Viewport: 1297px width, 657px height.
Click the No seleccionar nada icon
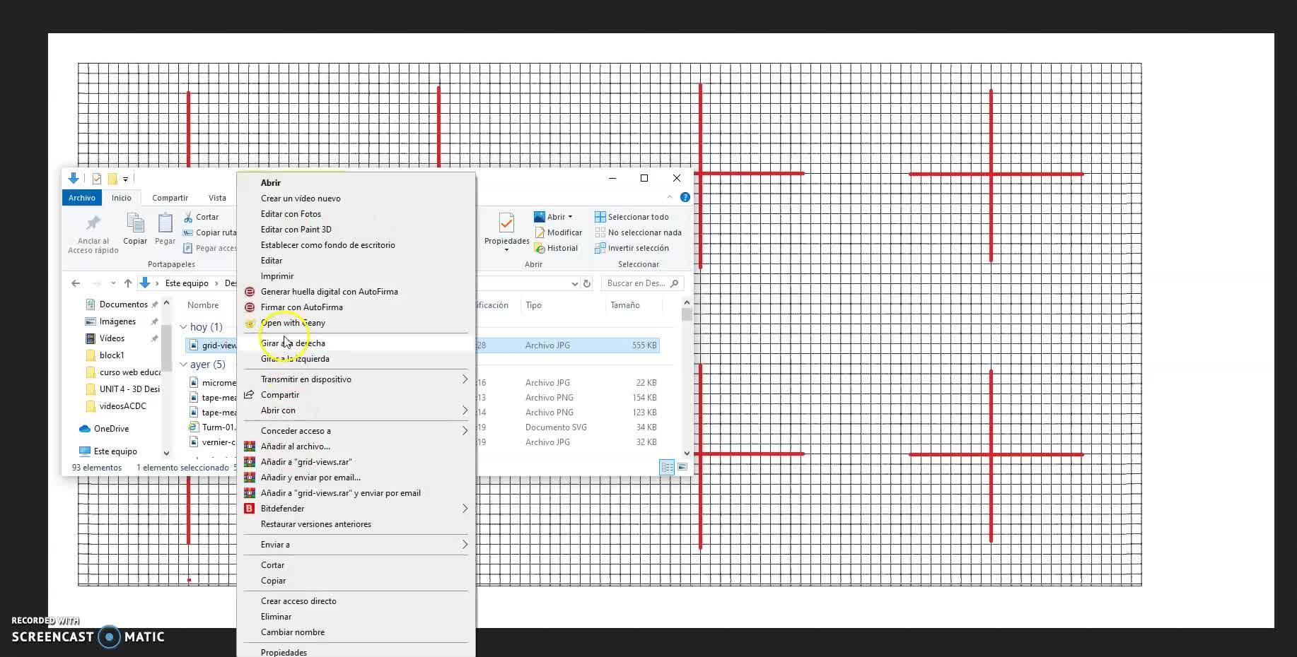600,232
